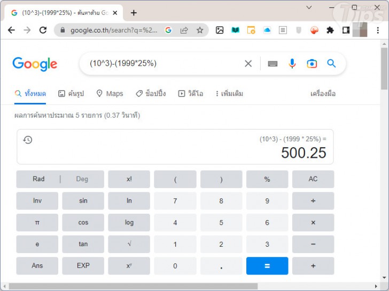The height and width of the screenshot is (291, 389).
Task: Switch calculator to Rad mode
Action: tap(38, 179)
